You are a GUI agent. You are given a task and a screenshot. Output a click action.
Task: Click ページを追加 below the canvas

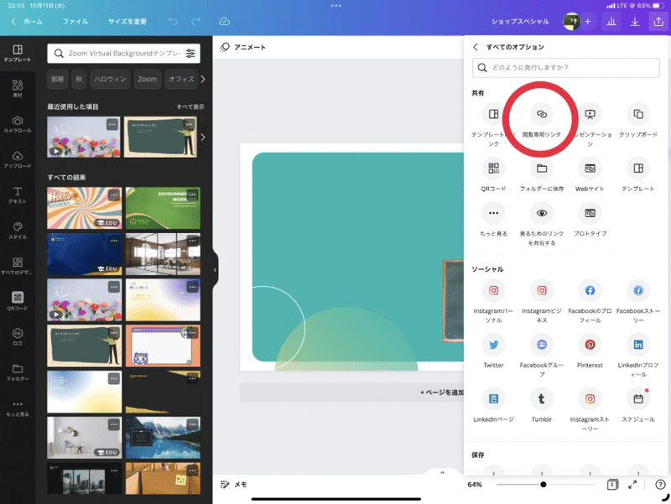click(442, 392)
